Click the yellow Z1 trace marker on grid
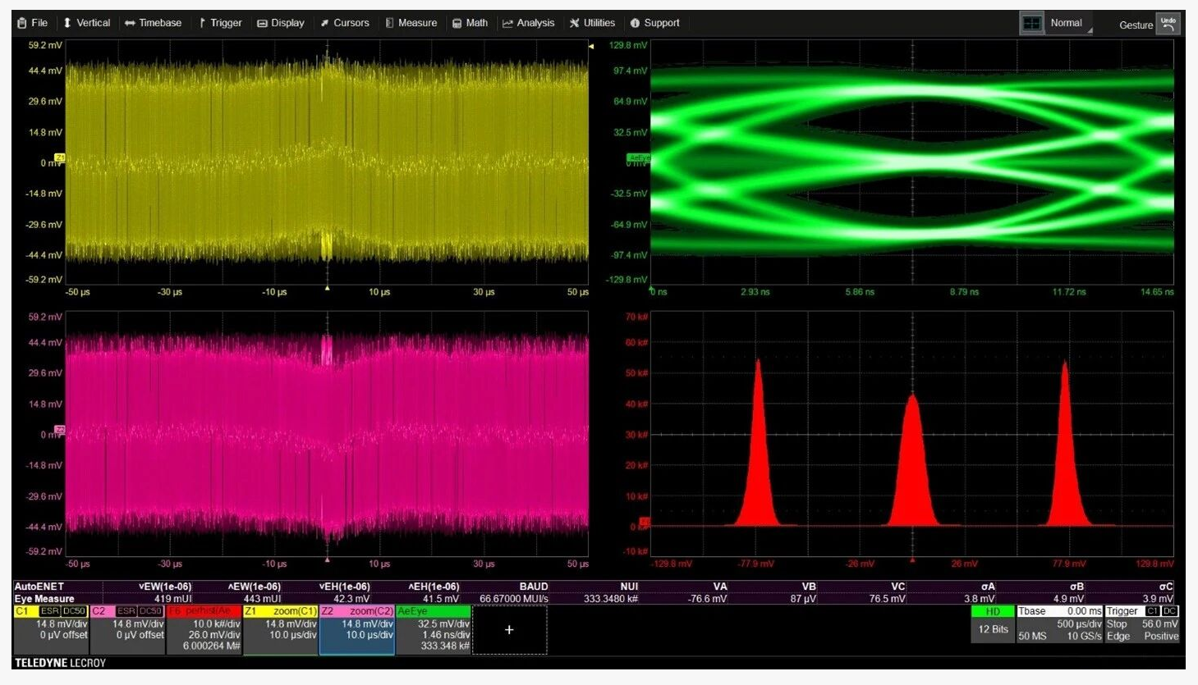 pos(59,158)
